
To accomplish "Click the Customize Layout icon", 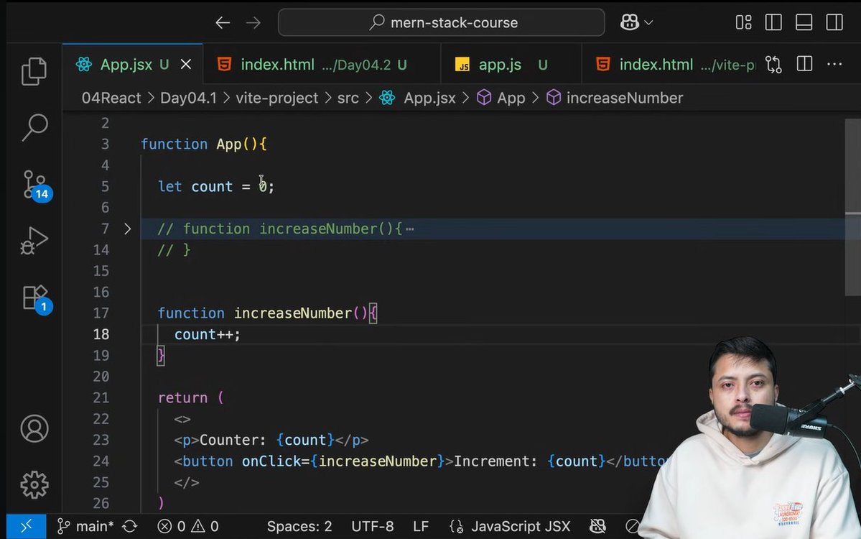I will 743,22.
